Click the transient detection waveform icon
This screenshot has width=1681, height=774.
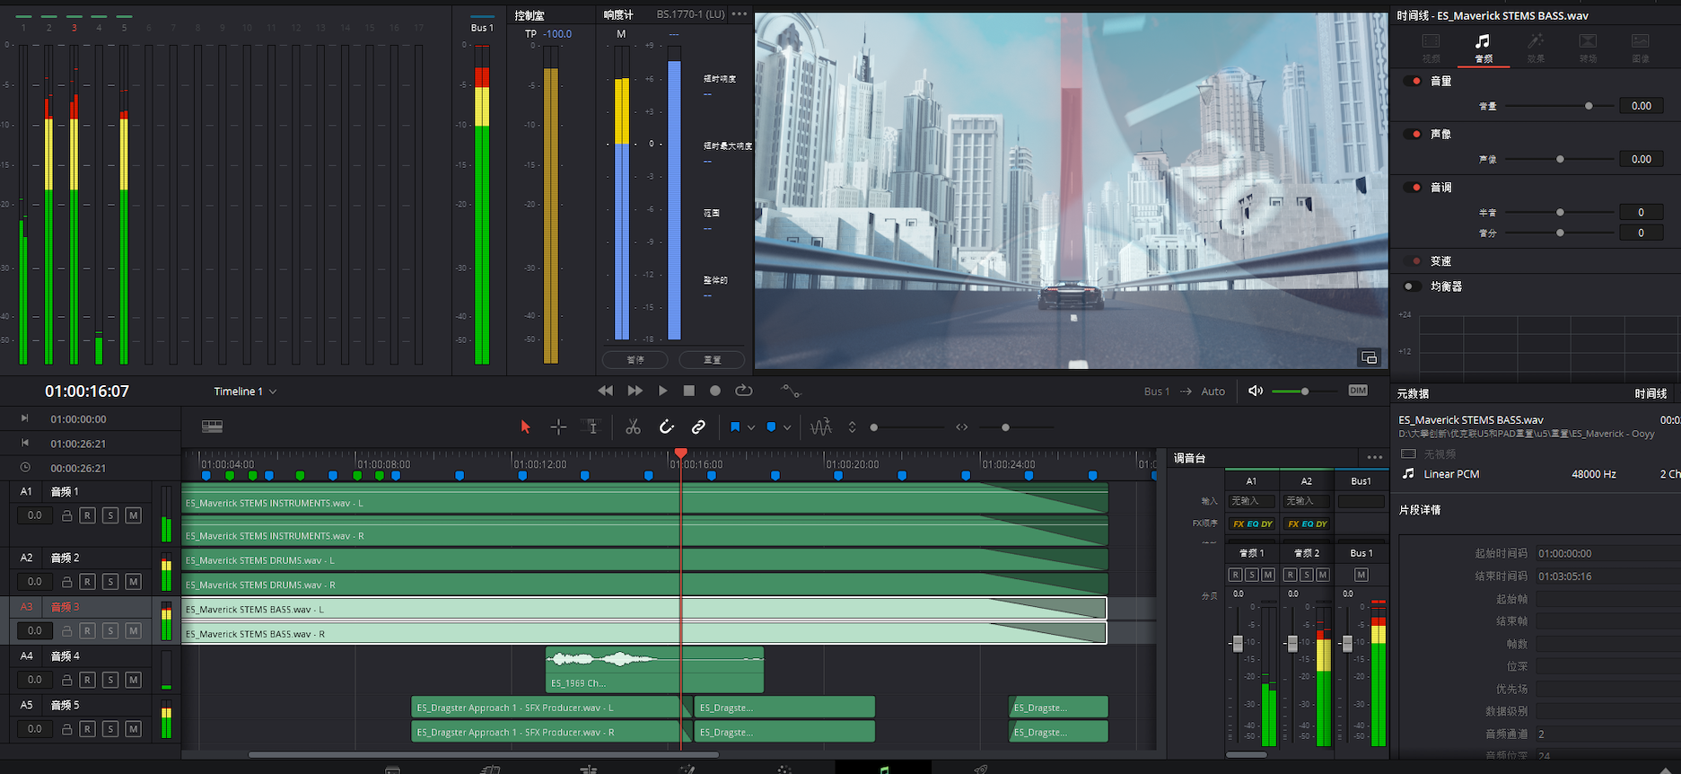click(821, 427)
